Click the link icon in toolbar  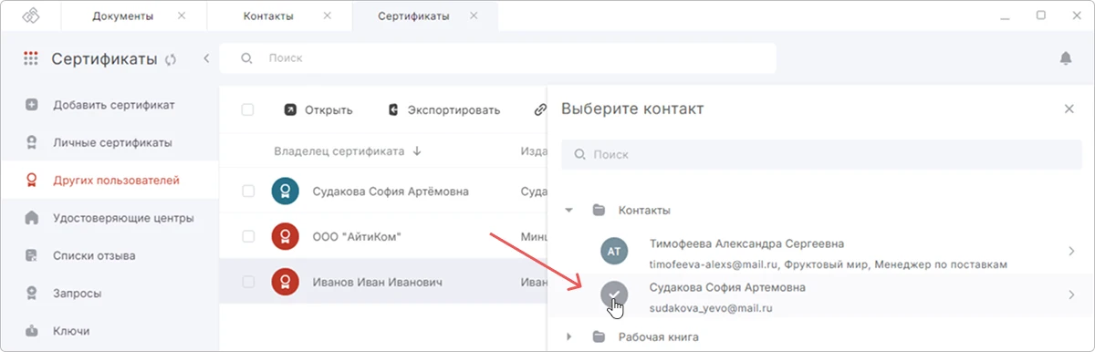539,110
